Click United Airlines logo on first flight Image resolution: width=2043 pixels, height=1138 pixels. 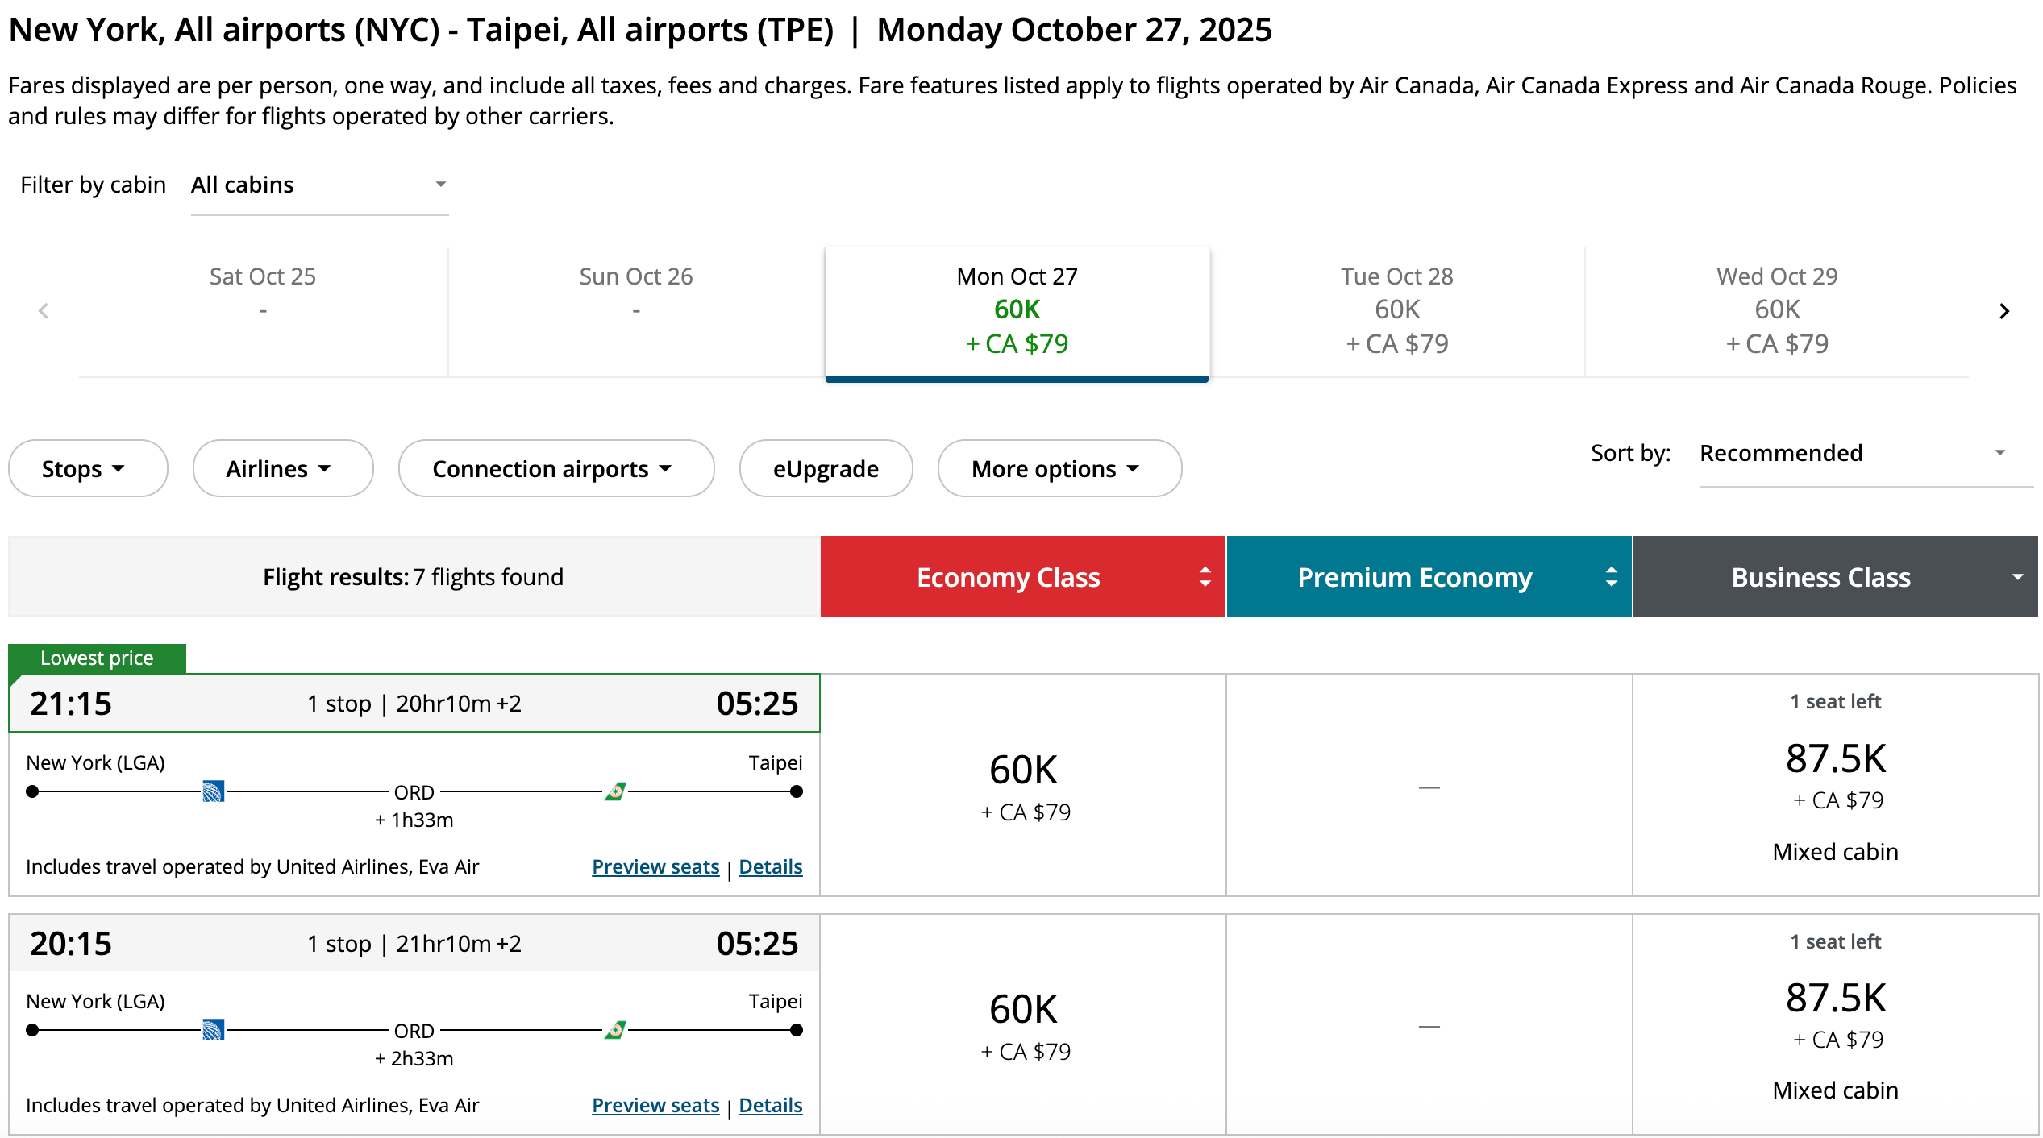click(213, 791)
